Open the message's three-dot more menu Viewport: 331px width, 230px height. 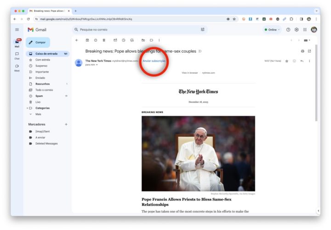pos(309,61)
